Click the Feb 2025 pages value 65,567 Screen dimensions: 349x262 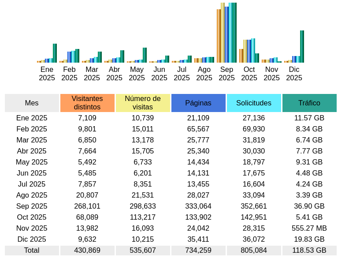198,129
